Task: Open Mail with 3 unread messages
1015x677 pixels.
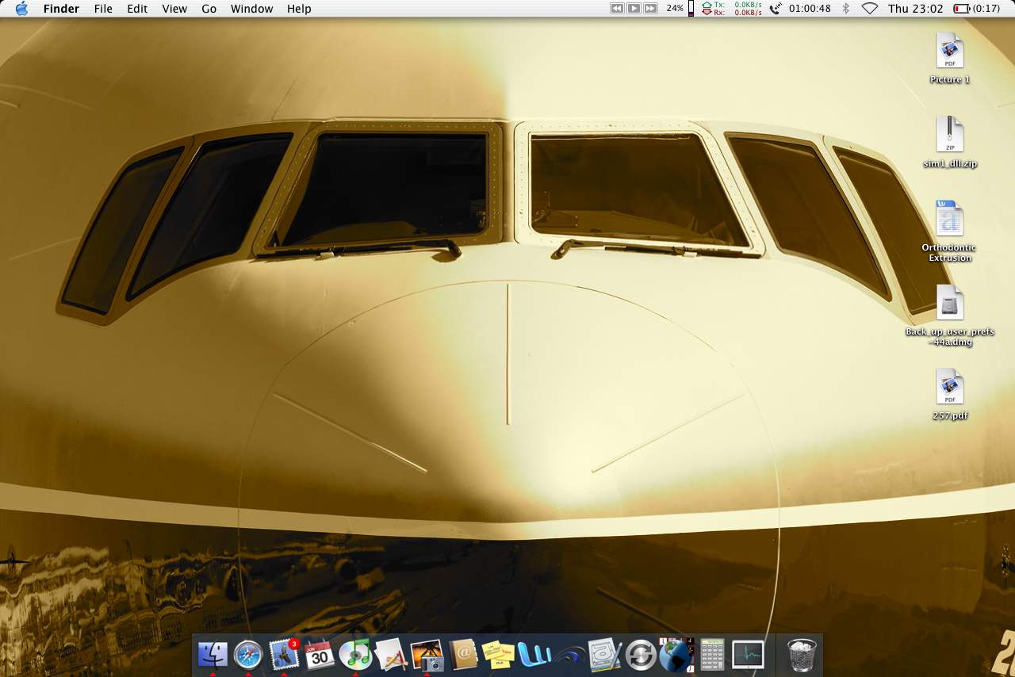Action: pyautogui.click(x=284, y=655)
